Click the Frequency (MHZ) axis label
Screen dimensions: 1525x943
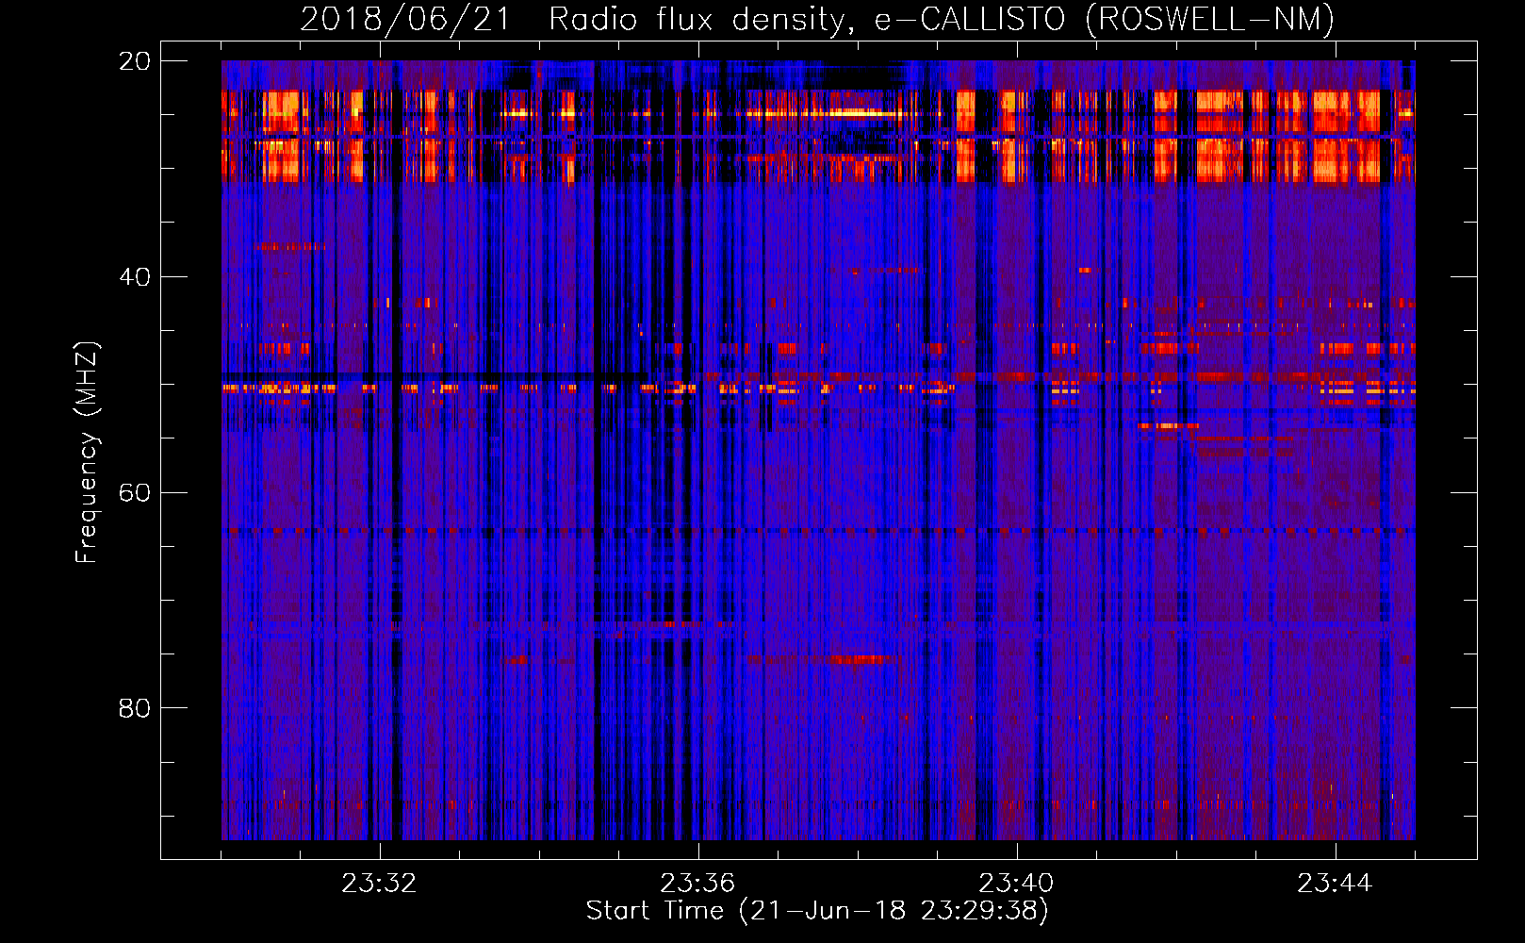tap(87, 453)
